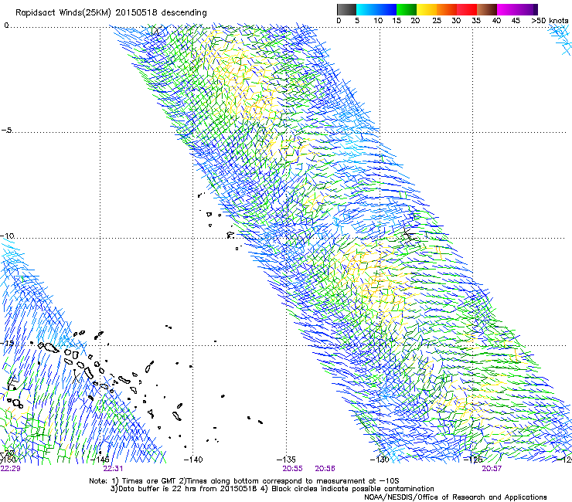Screen dimensions: 572x502
Task: Click the latitude label '-10'
Action: coord(7,236)
